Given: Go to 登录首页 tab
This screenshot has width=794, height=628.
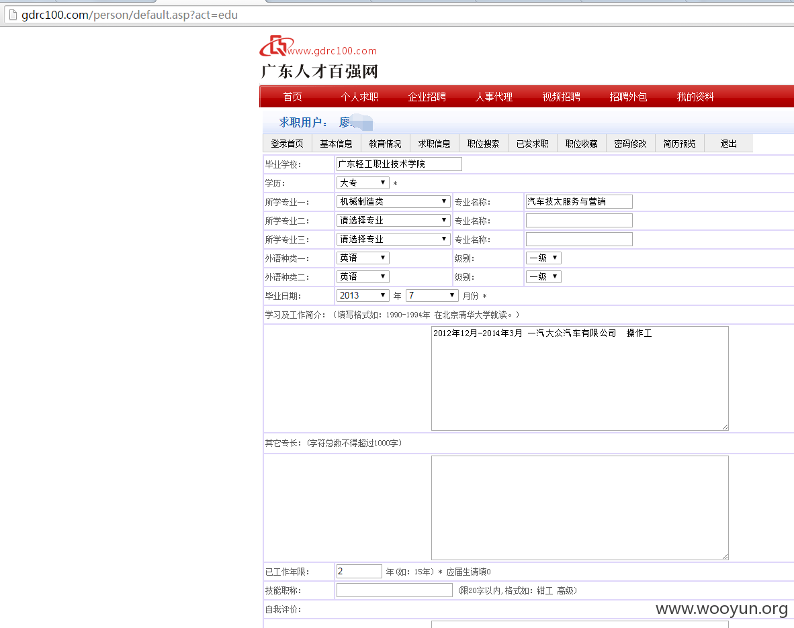Looking at the screenshot, I should pyautogui.click(x=287, y=144).
